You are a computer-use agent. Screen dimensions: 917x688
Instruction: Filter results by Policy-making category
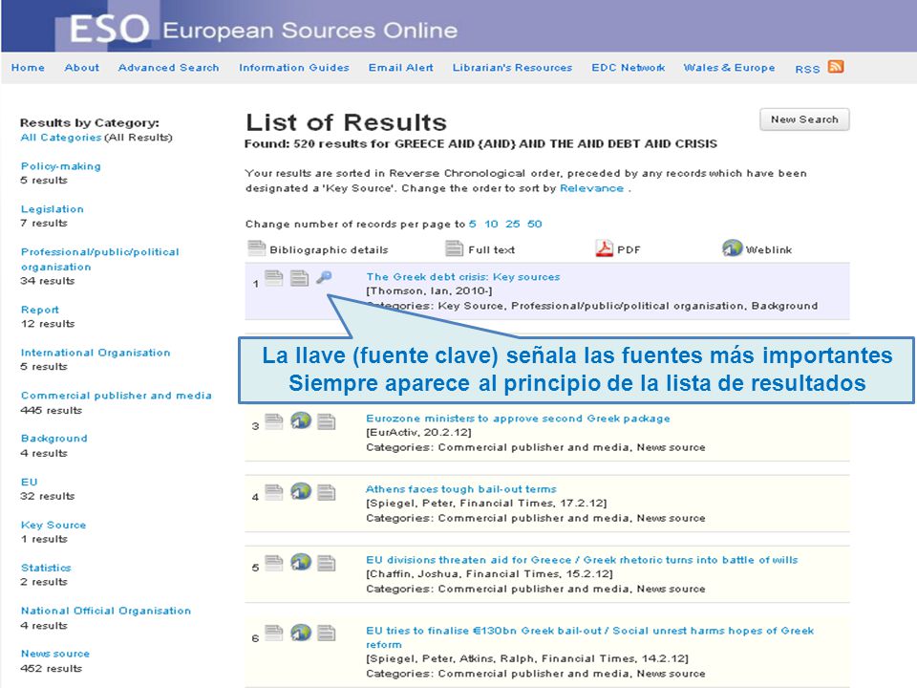(61, 166)
